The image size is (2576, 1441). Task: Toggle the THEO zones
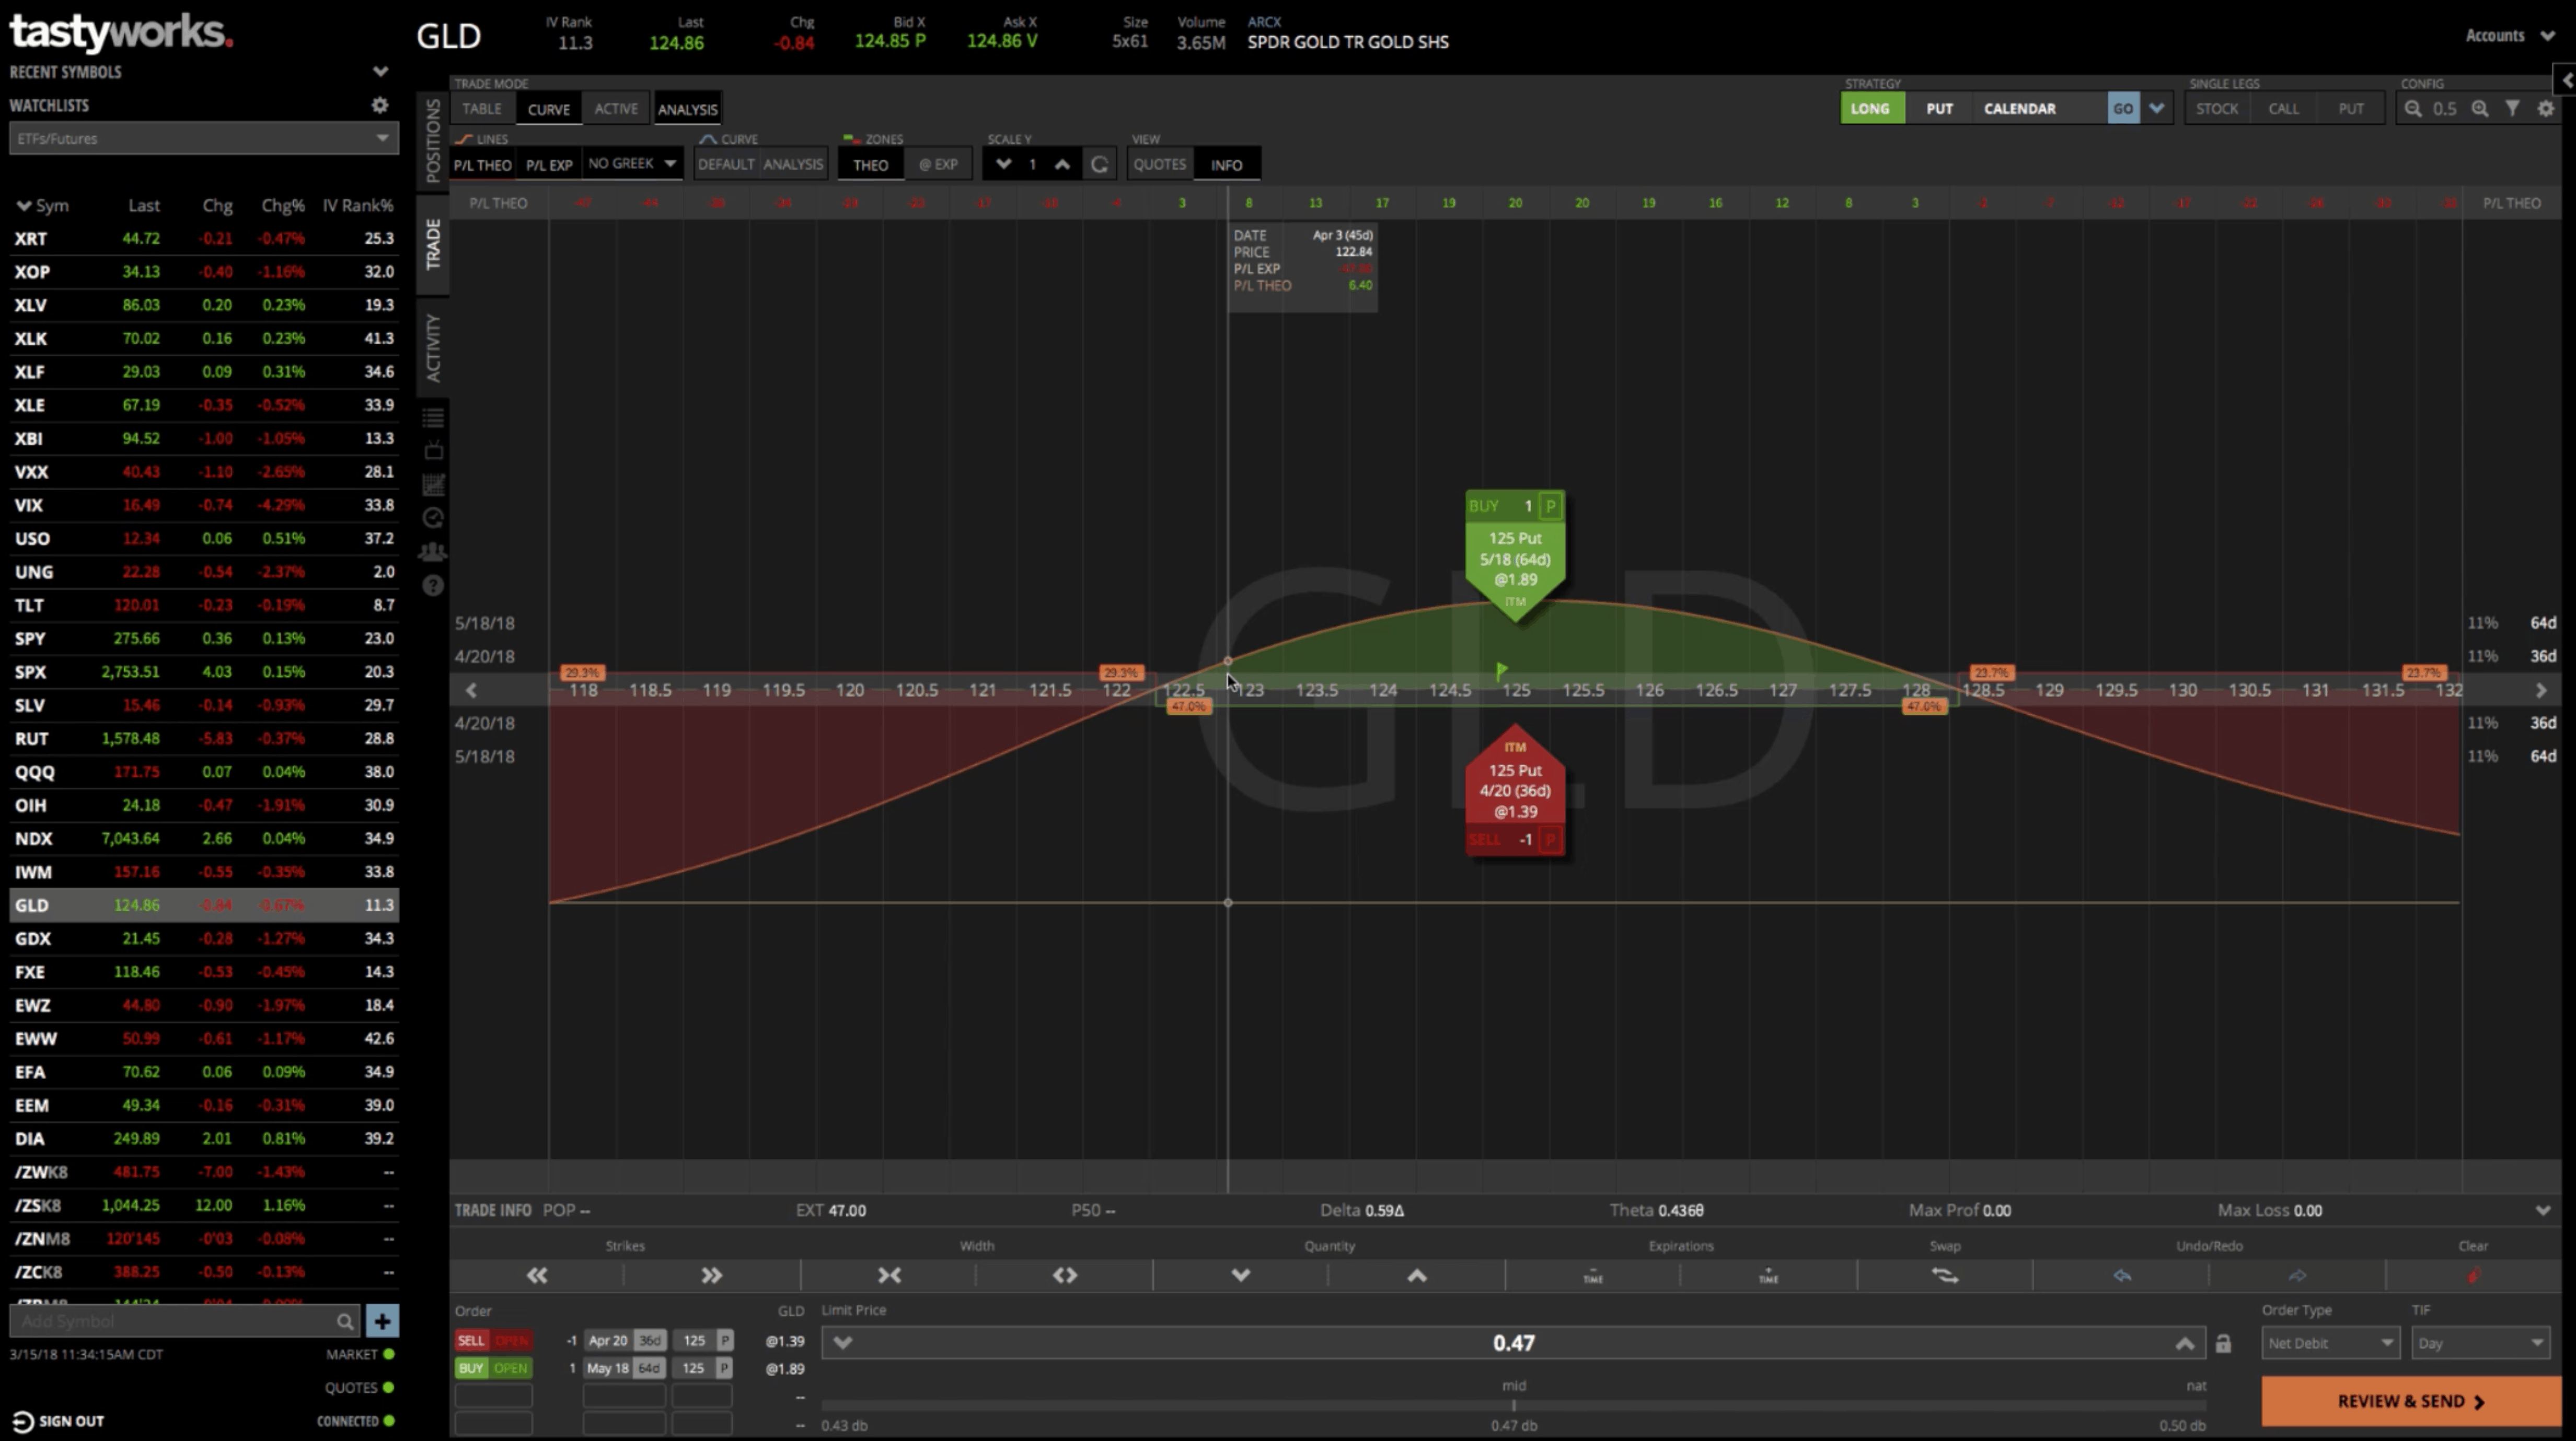tap(870, 165)
